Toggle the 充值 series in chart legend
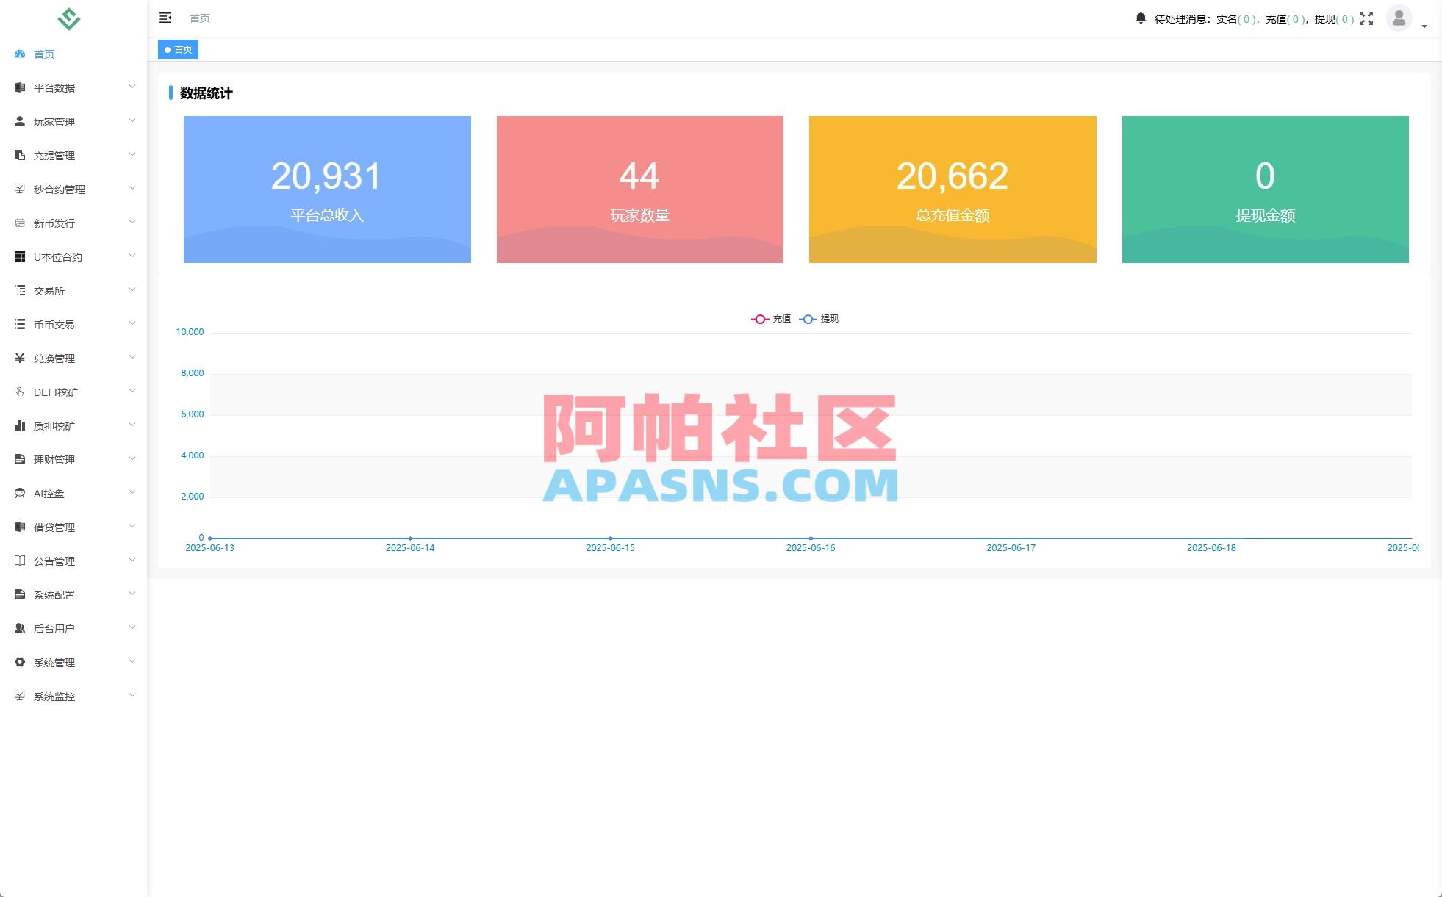The width and height of the screenshot is (1442, 897). tap(771, 318)
